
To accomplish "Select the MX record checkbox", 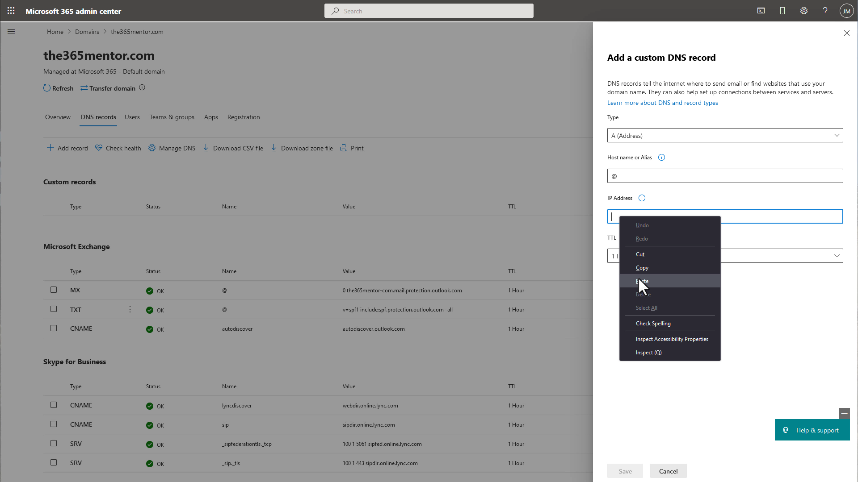I will (54, 290).
